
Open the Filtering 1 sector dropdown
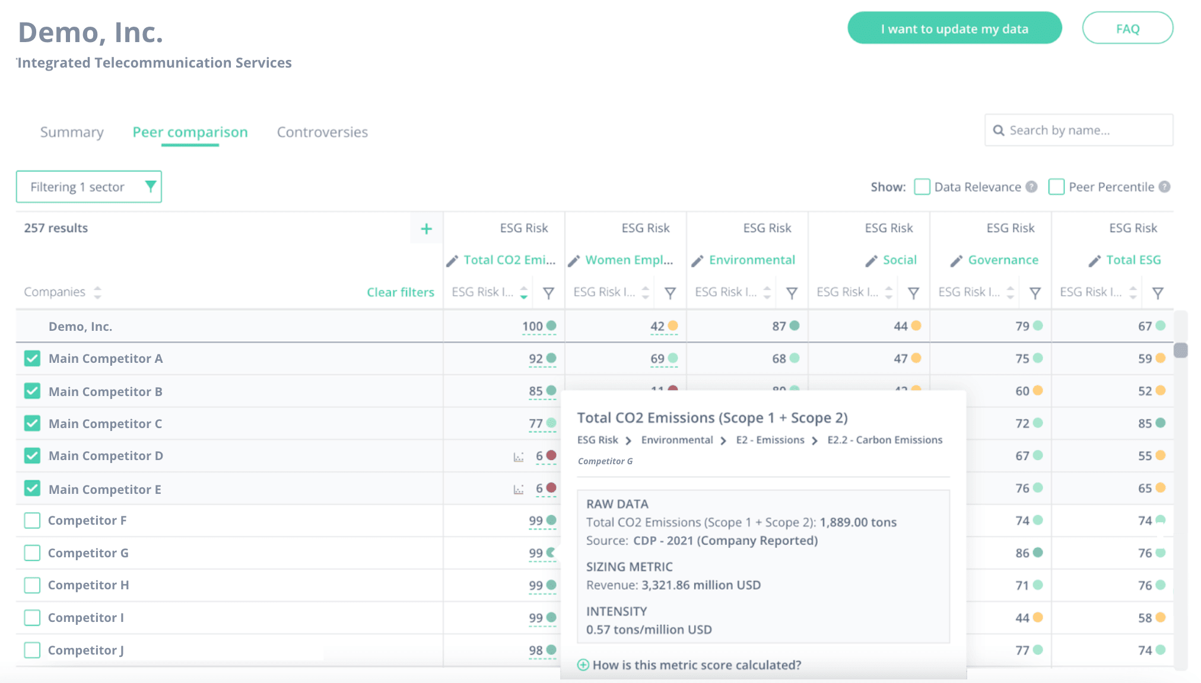(x=89, y=187)
